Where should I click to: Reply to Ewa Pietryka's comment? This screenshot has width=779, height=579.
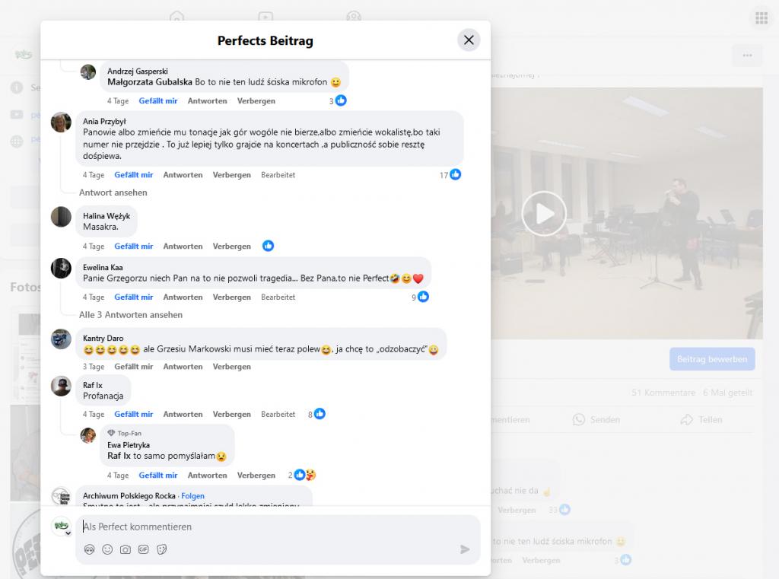[207, 476]
